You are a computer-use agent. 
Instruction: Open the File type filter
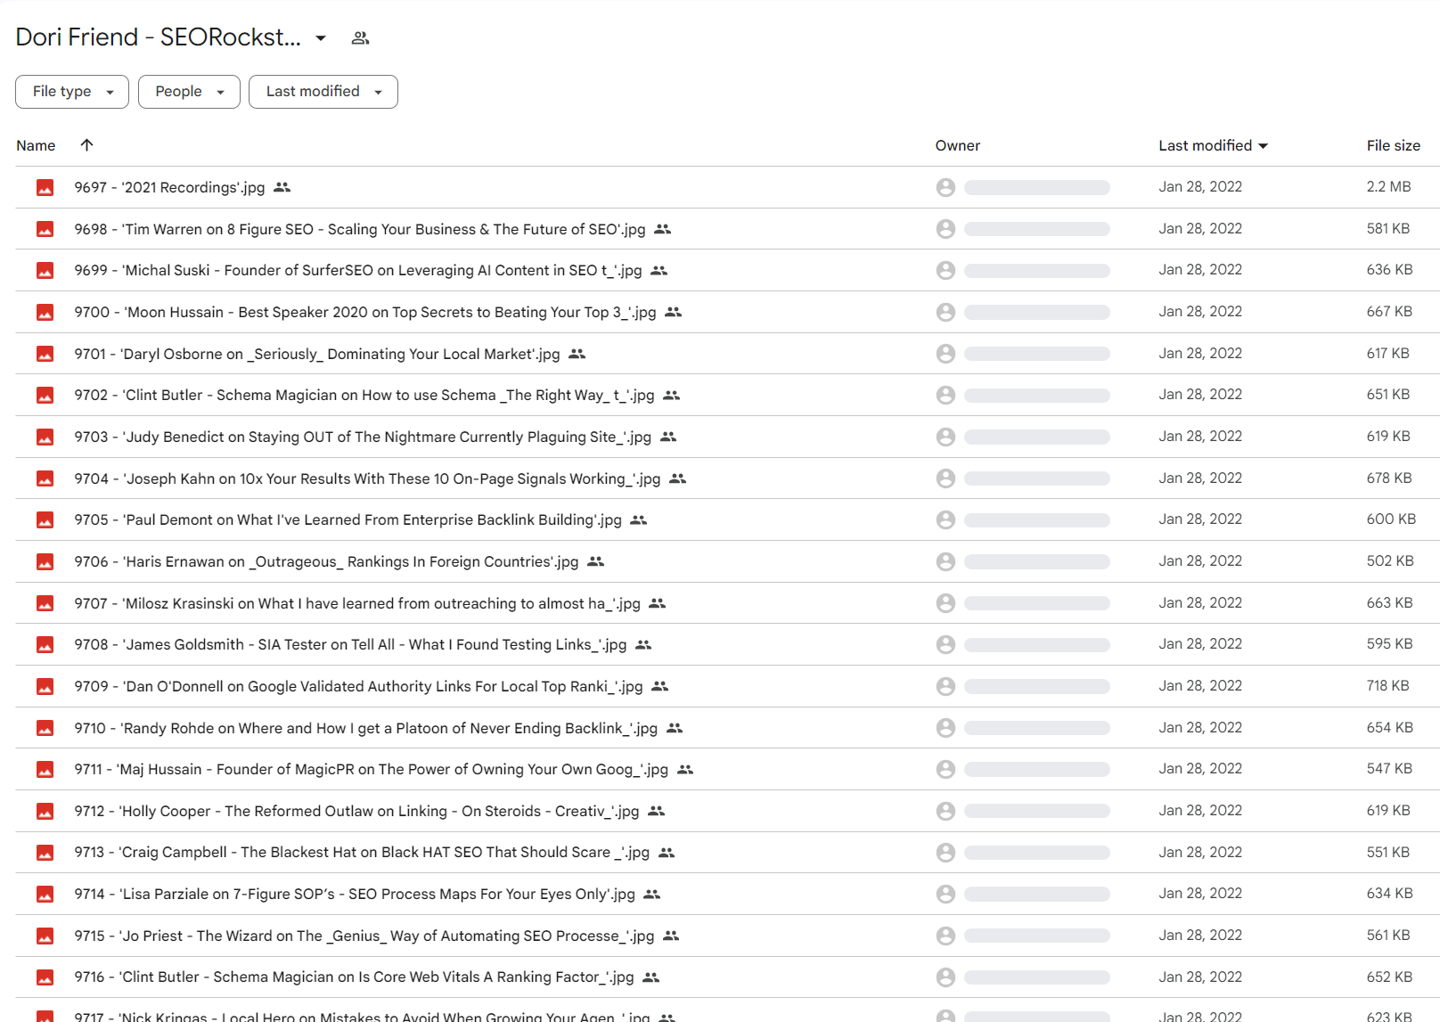coord(72,92)
